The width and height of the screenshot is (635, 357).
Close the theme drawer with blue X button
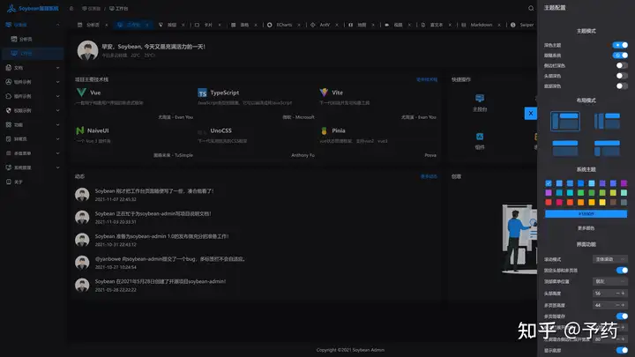click(531, 114)
